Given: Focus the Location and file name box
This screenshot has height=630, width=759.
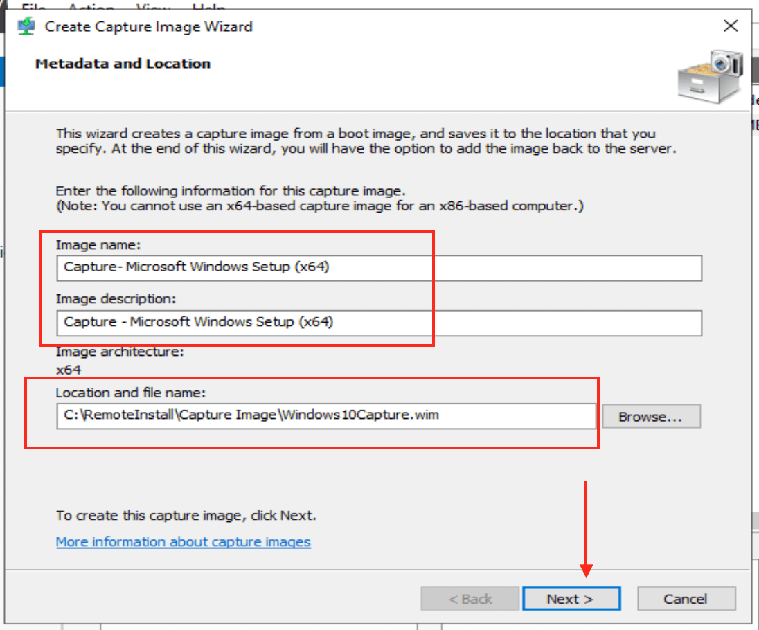Looking at the screenshot, I should pos(325,416).
